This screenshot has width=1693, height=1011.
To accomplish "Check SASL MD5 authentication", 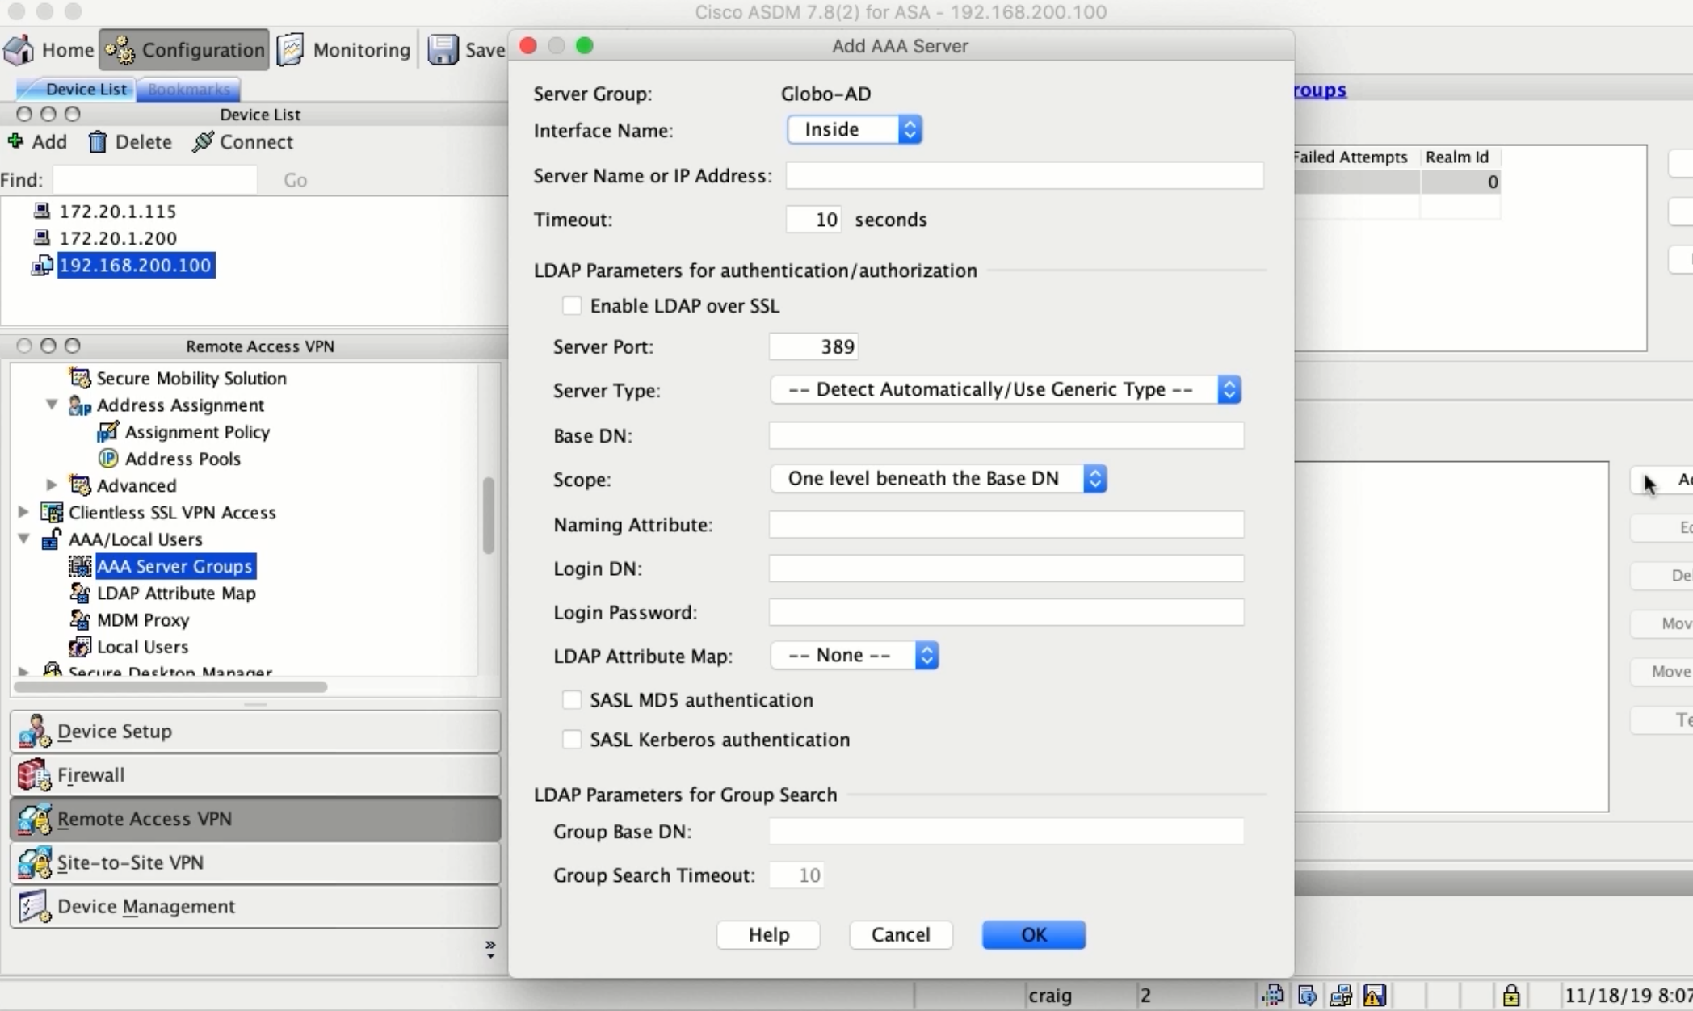I will 572,700.
